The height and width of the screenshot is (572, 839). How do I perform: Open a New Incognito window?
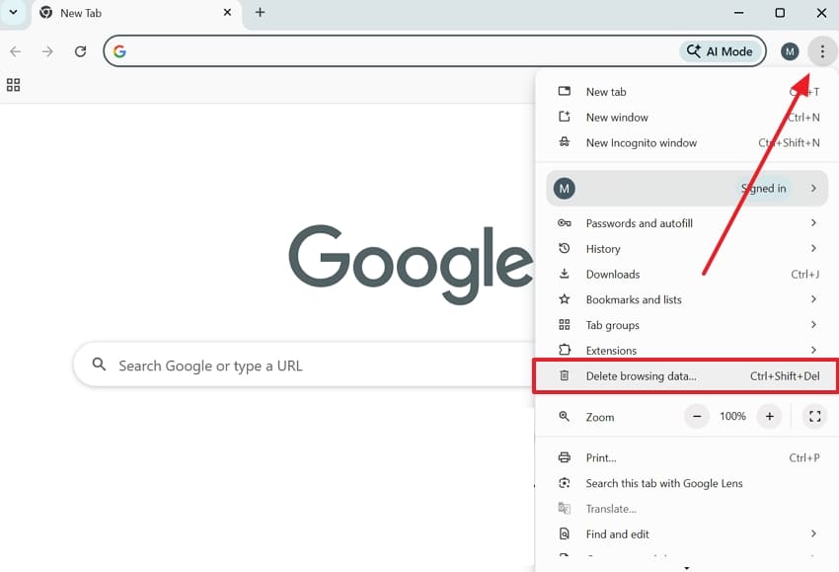(x=641, y=142)
